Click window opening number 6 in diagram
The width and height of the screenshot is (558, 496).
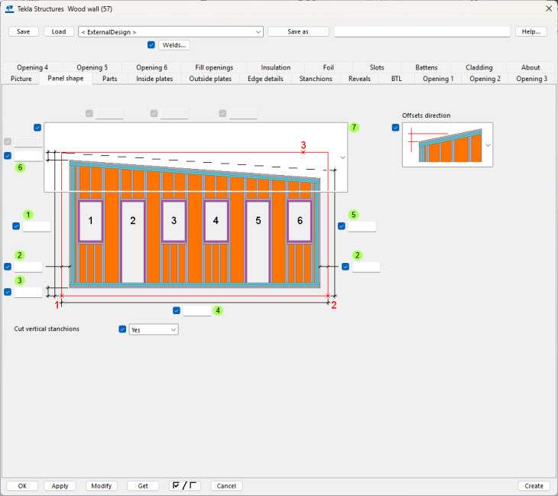tap(300, 221)
